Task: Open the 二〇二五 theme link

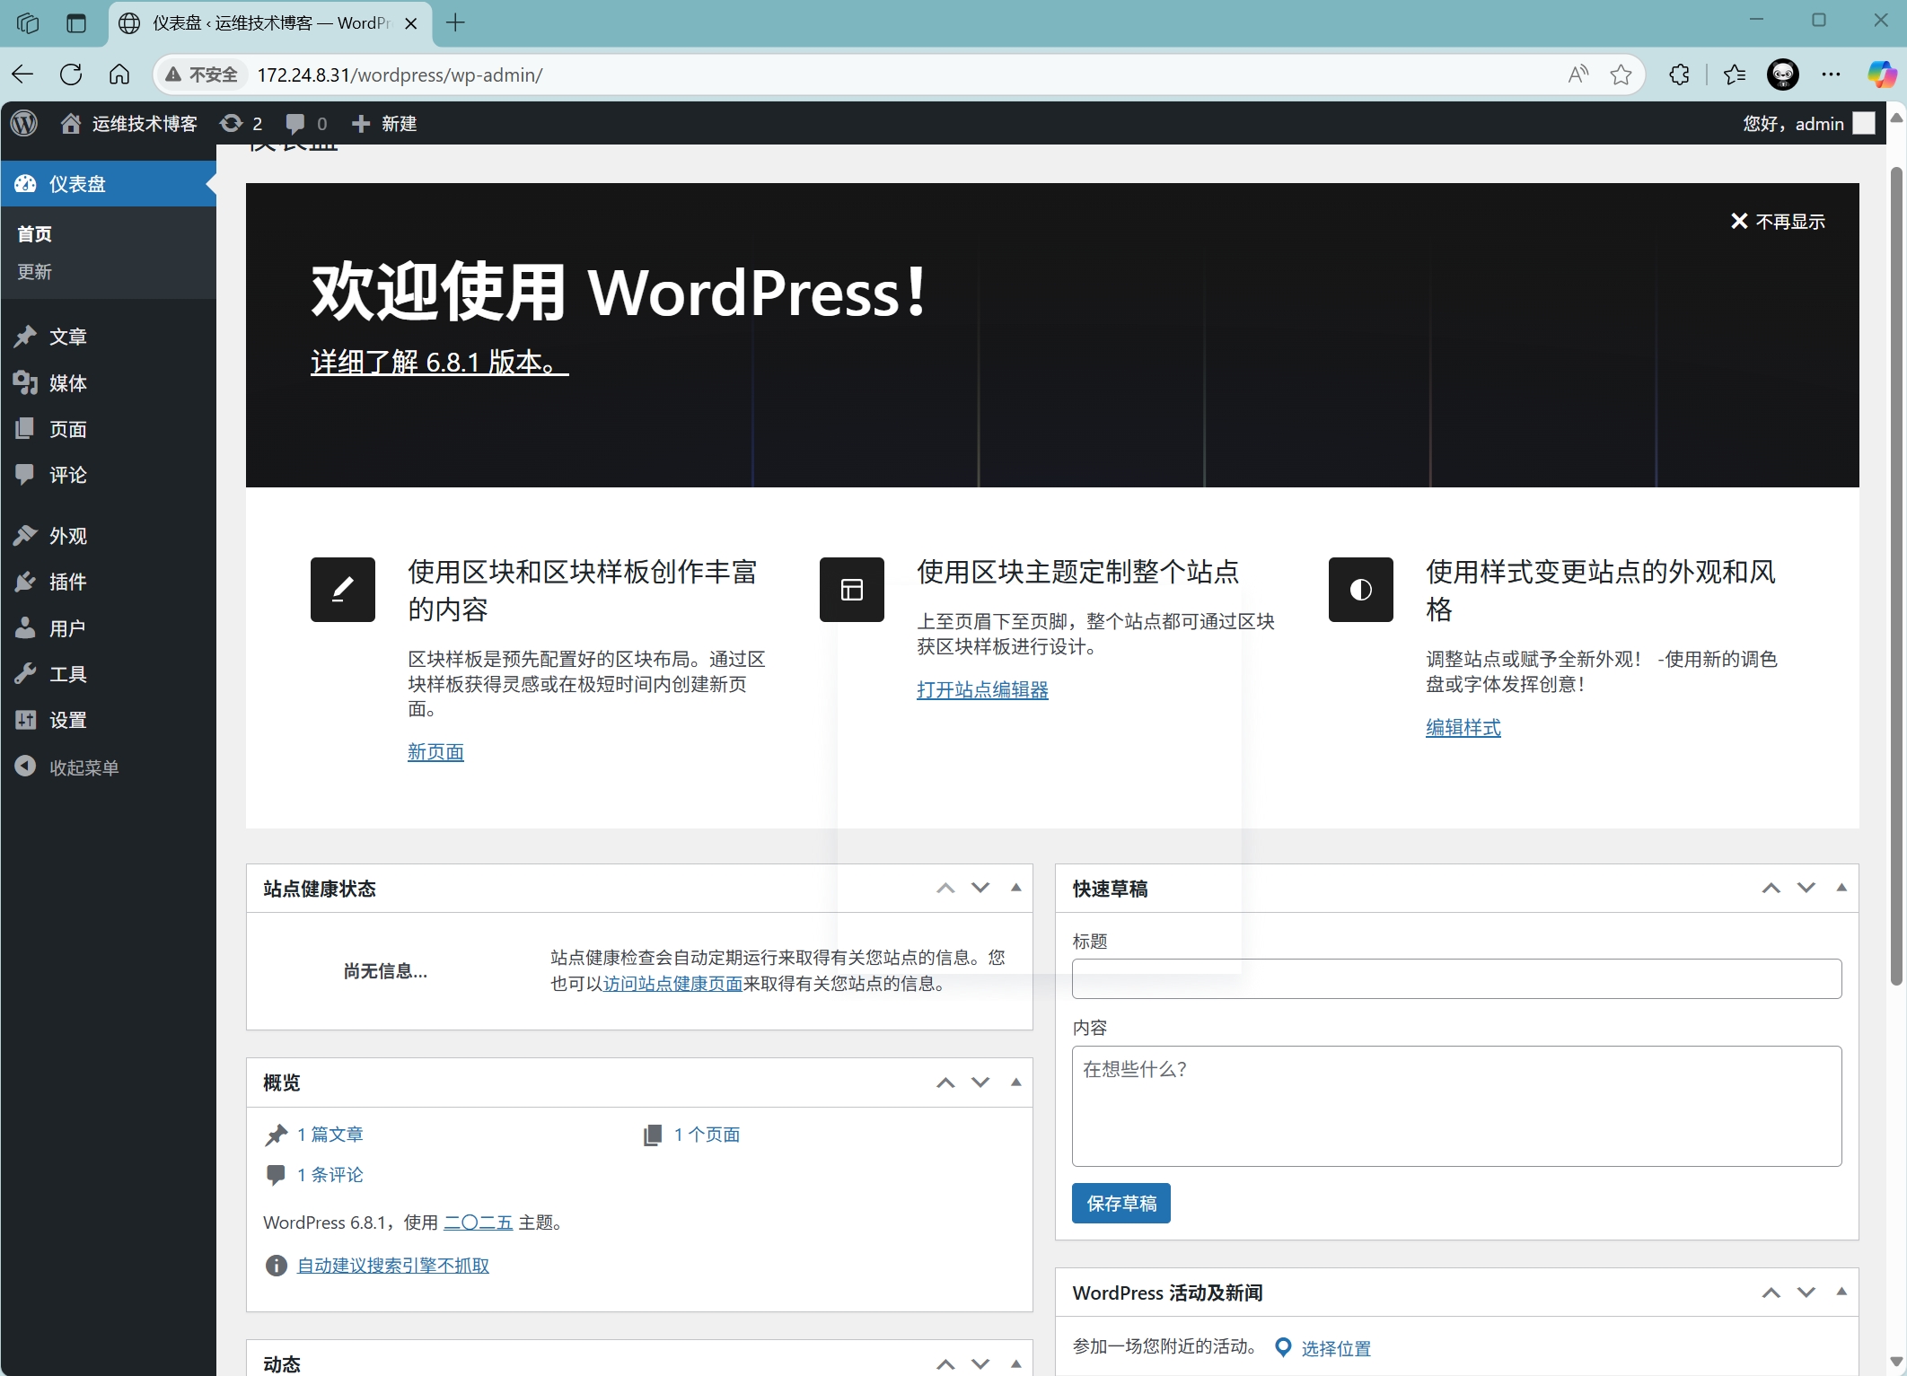Action: pos(478,1222)
